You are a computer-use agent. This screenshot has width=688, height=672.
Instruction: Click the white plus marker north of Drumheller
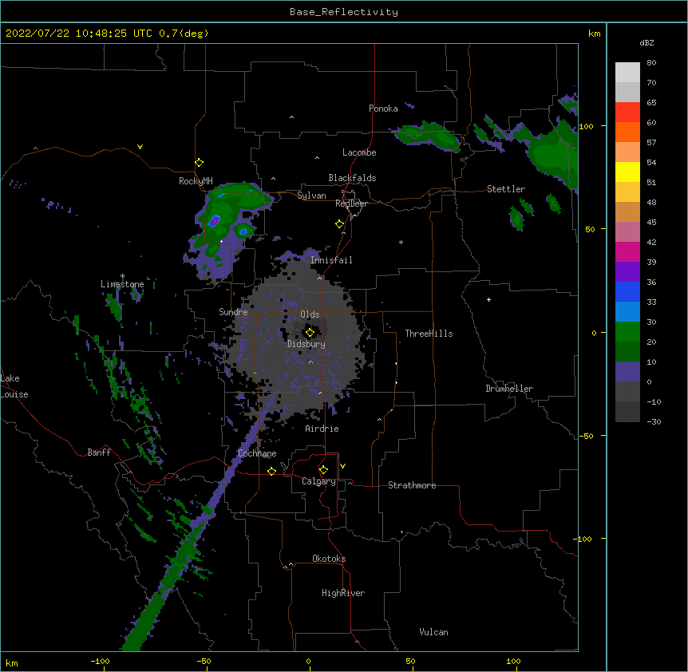point(488,299)
